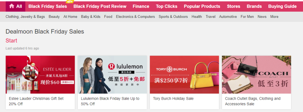Image resolution: width=303 pixels, height=112 pixels.
Task: Open the Coach Outlet banner image
Action: click(256, 75)
